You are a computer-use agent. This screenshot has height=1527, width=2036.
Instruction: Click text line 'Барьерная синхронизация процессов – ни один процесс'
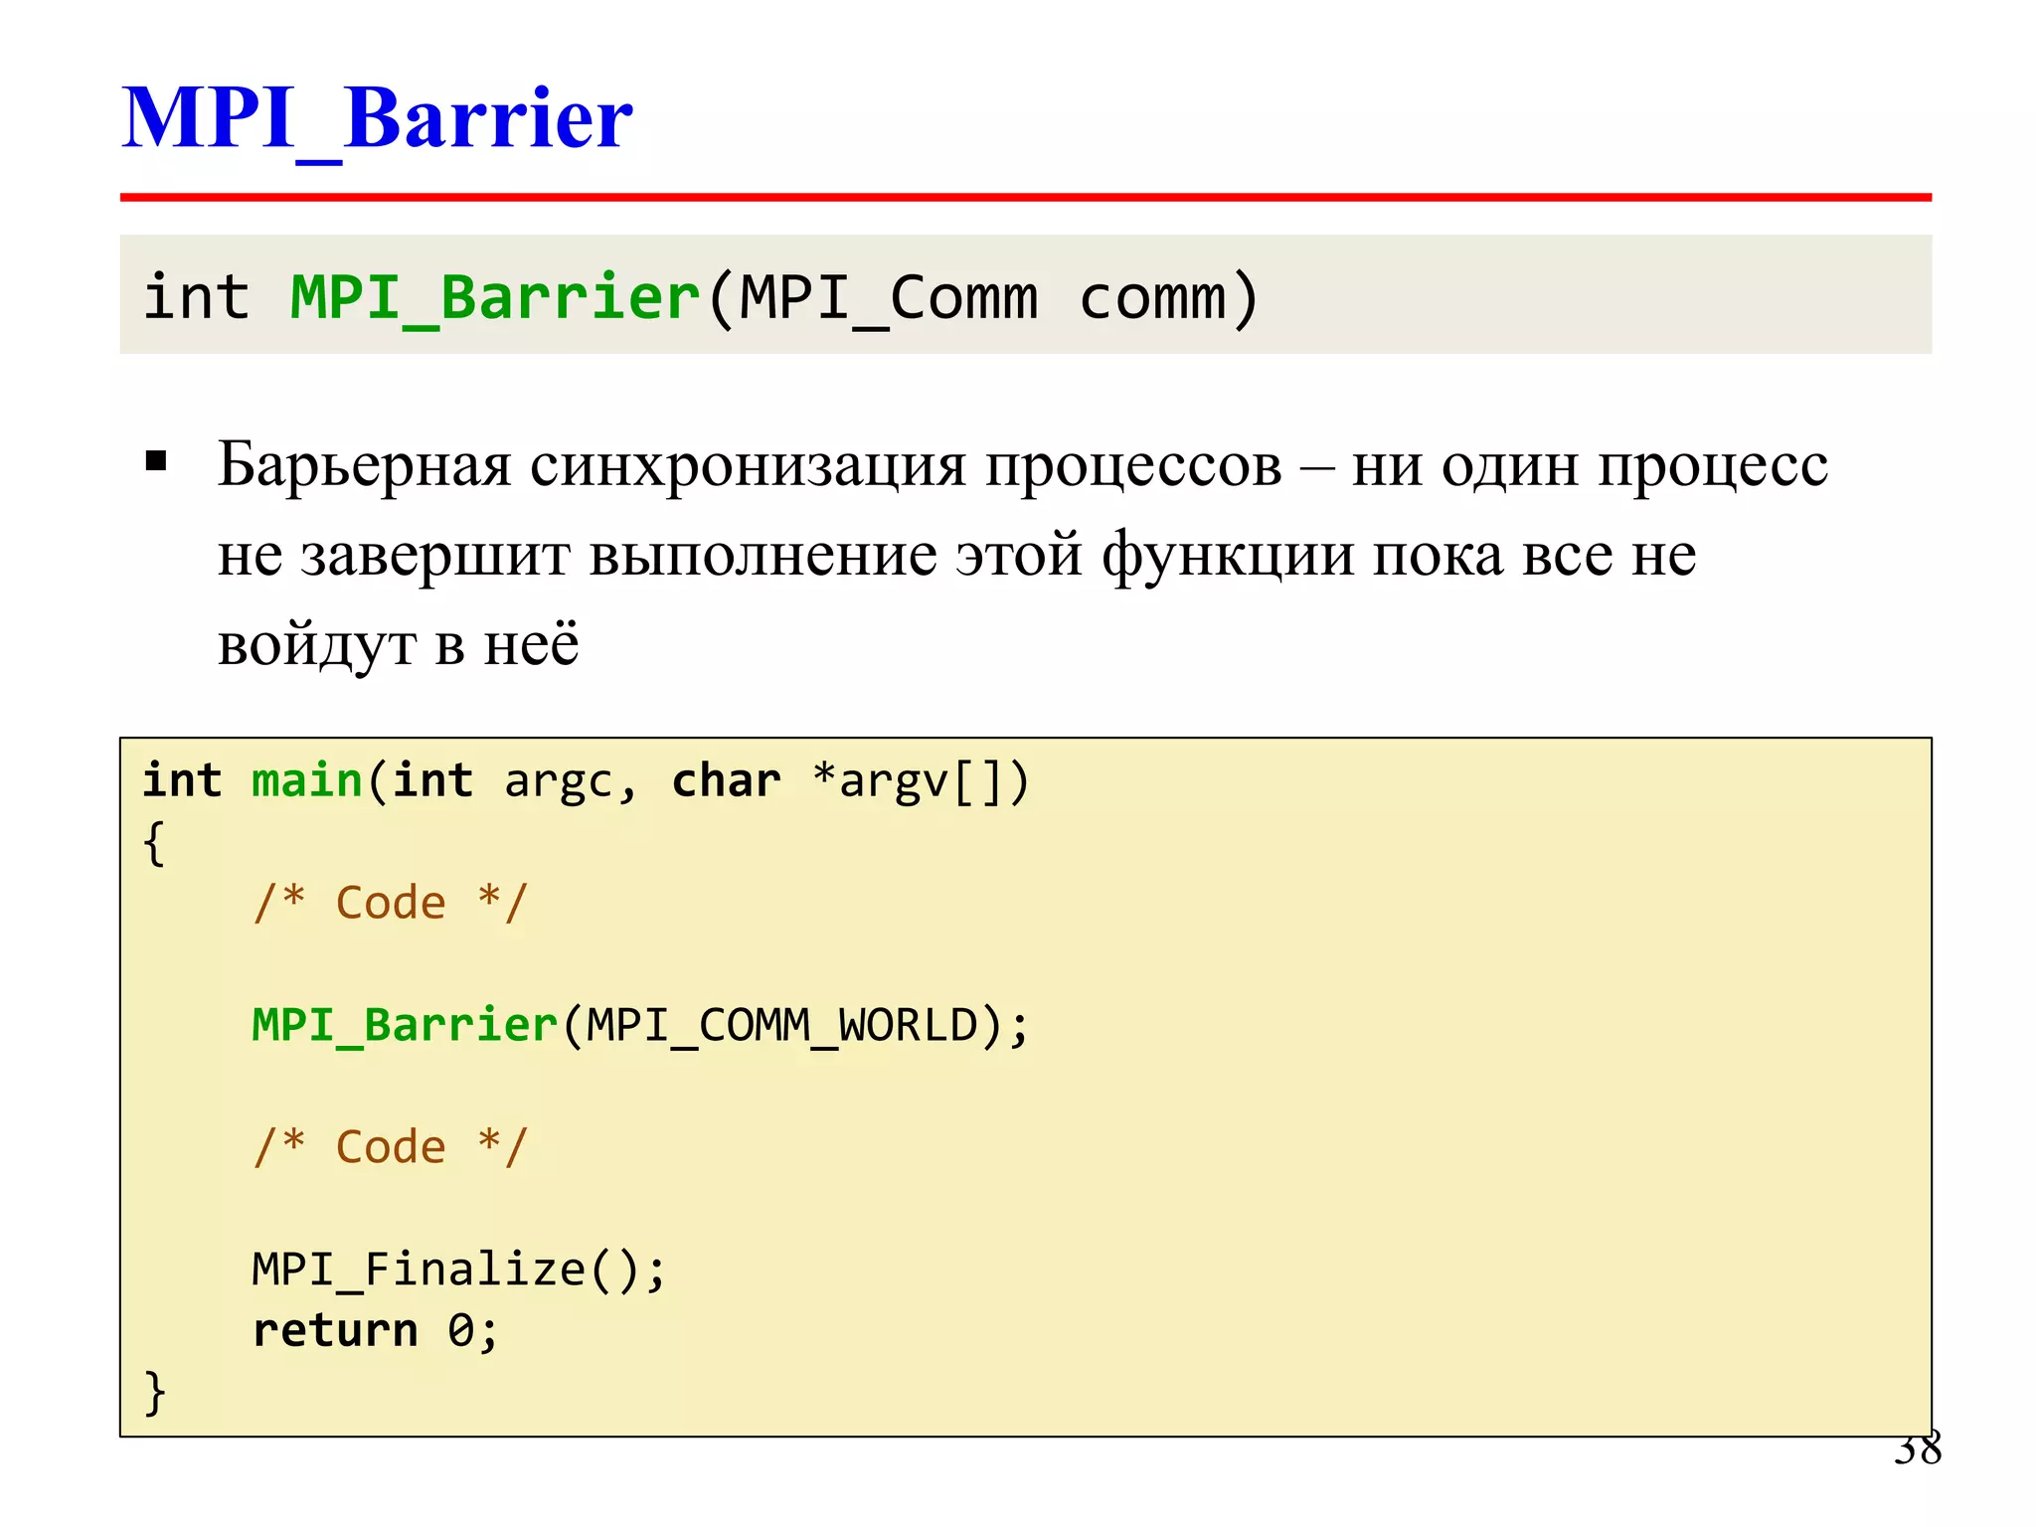pyautogui.click(x=1023, y=465)
